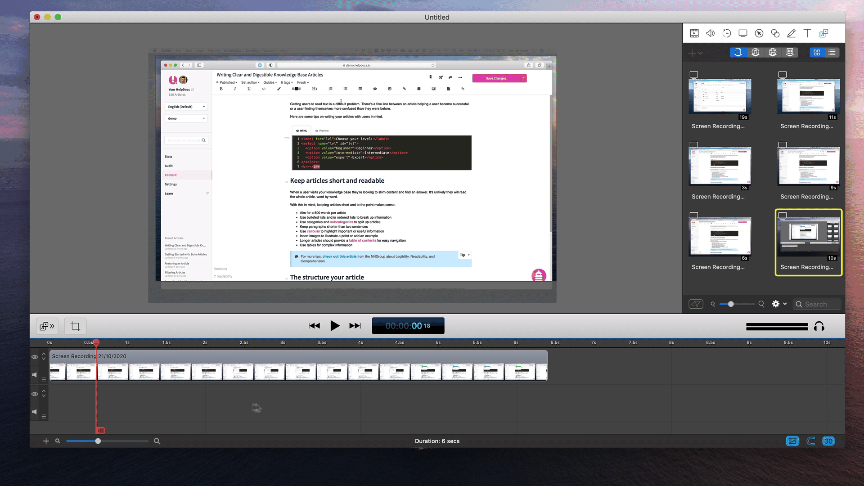Switch to the iTunes music library tab
This screenshot has height=486, width=864.
(x=756, y=53)
